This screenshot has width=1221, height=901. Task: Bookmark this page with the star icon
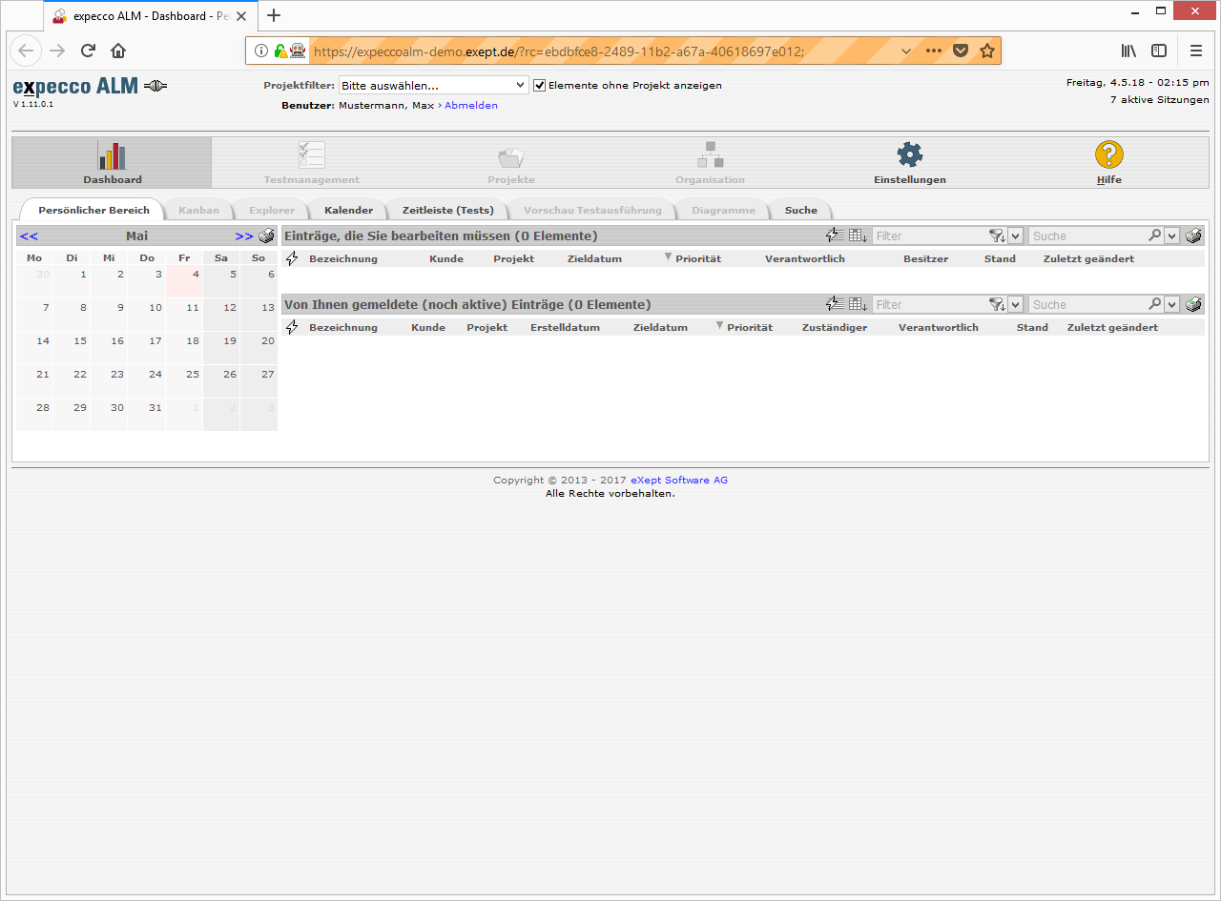(x=987, y=51)
